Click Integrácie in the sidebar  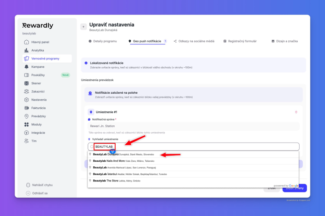(47, 133)
